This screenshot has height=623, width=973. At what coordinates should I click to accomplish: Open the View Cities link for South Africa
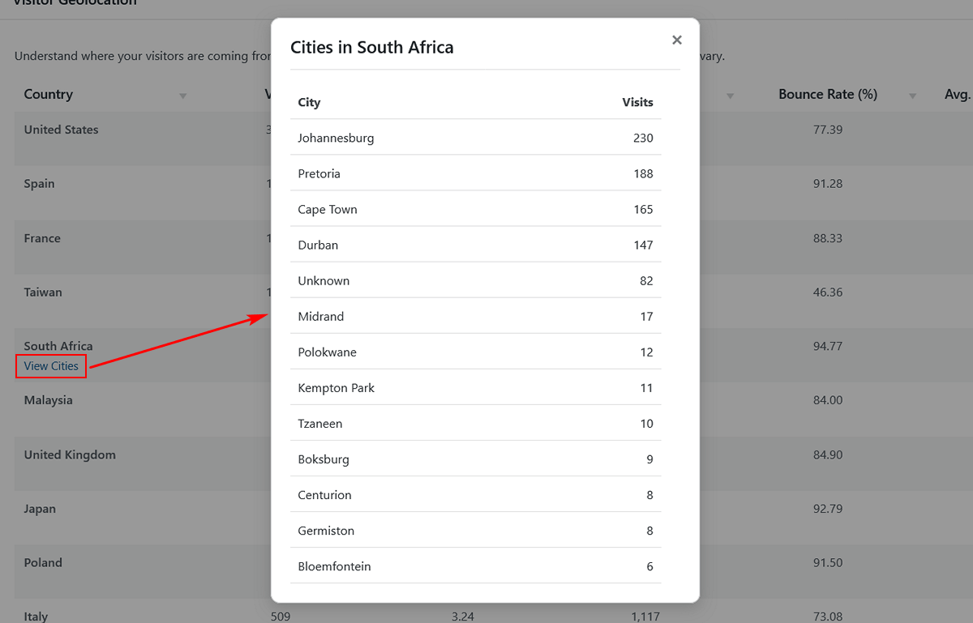pos(50,365)
